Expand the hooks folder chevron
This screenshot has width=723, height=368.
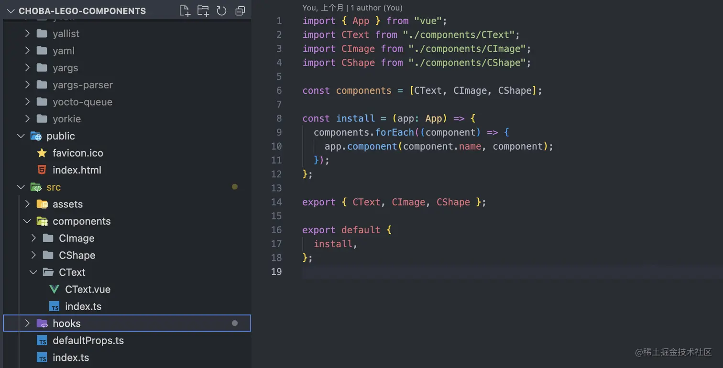click(27, 324)
